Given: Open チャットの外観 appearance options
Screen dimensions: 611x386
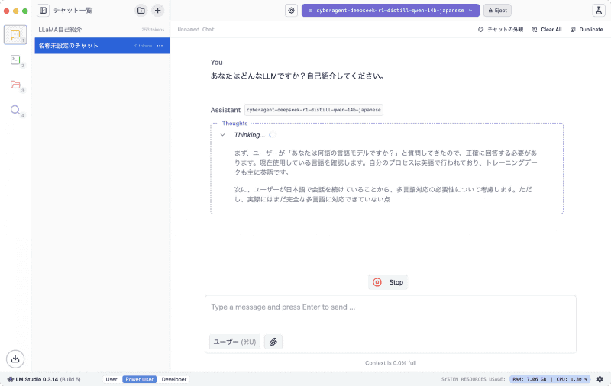Looking at the screenshot, I should click(501, 30).
